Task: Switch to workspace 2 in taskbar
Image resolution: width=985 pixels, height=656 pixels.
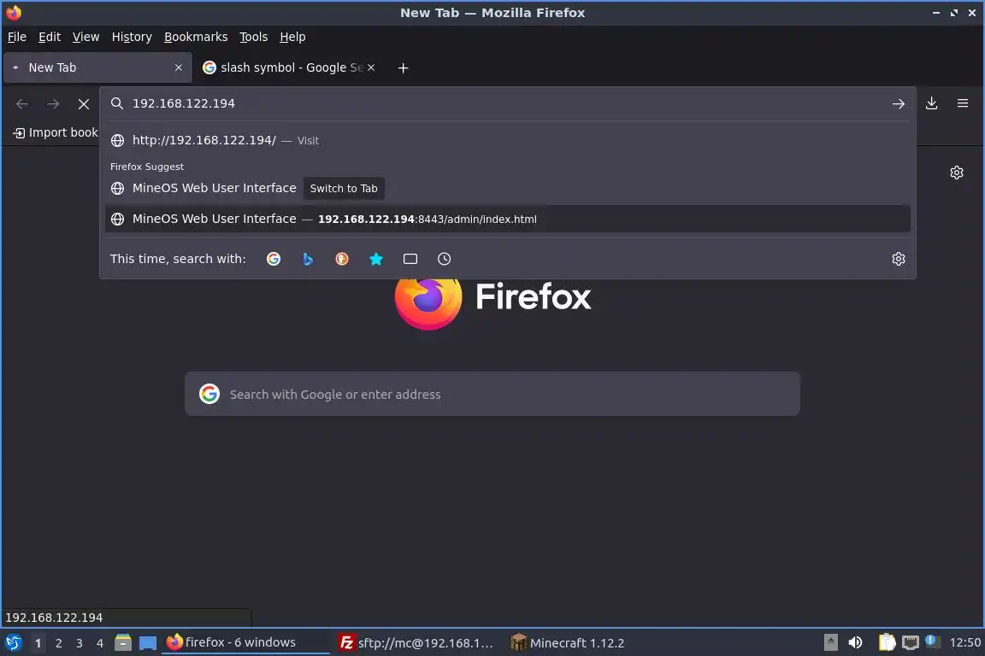Action: [58, 643]
